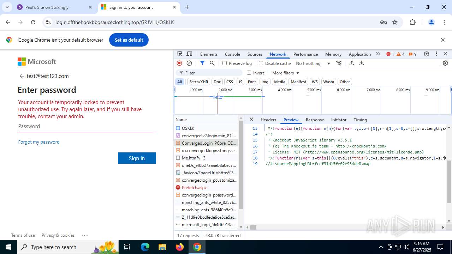Close the request details pane
The image size is (452, 254).
(x=251, y=120)
